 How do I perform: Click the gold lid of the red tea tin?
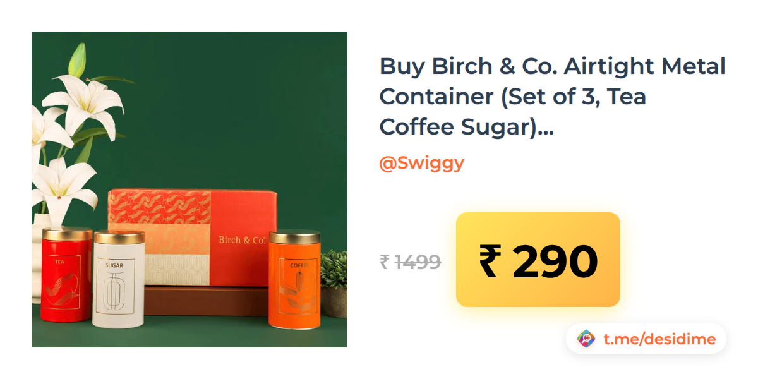(68, 234)
